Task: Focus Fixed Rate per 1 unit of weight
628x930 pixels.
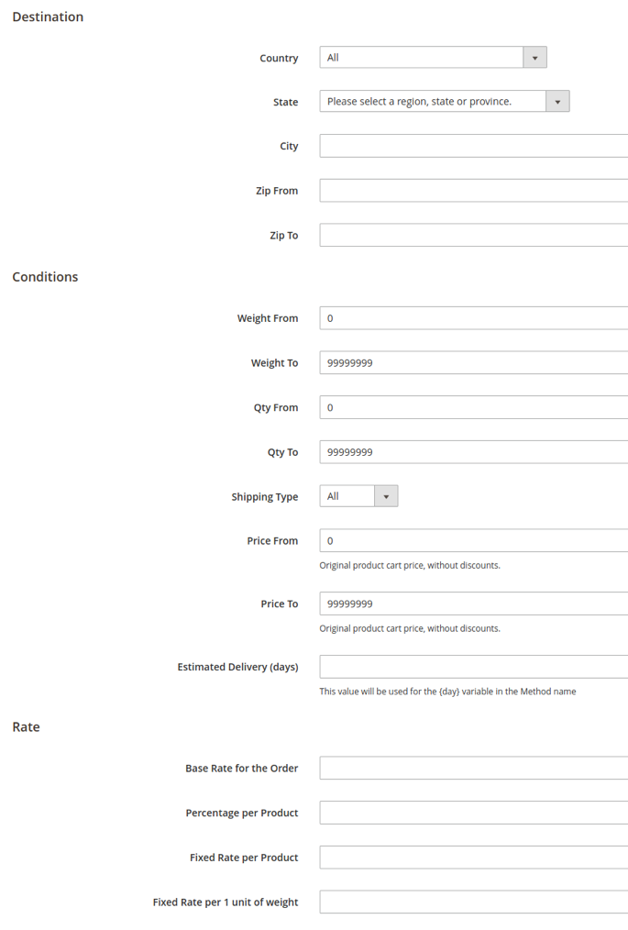Action: click(x=473, y=902)
